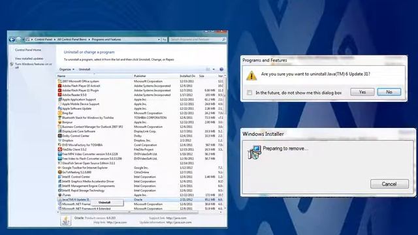Open the Organize dropdown menu
The image size is (418, 235).
67,69
